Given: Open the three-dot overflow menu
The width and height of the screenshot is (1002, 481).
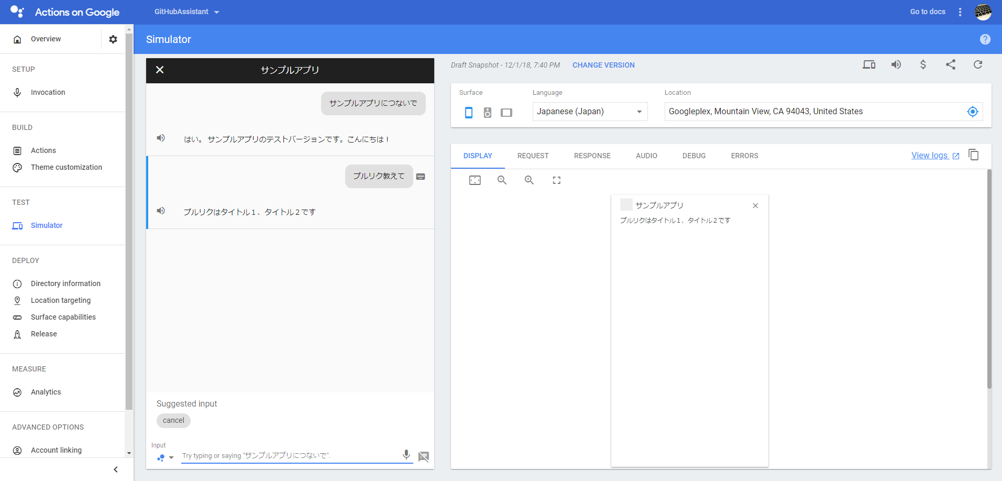Looking at the screenshot, I should (x=960, y=12).
